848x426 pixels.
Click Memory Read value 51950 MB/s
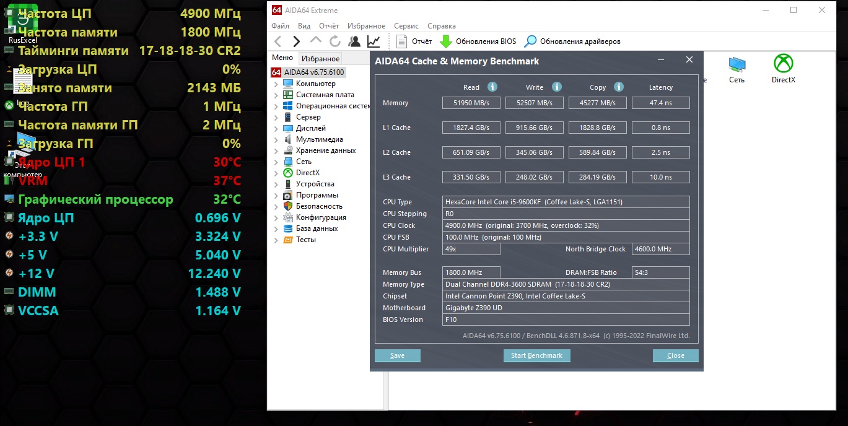point(471,103)
